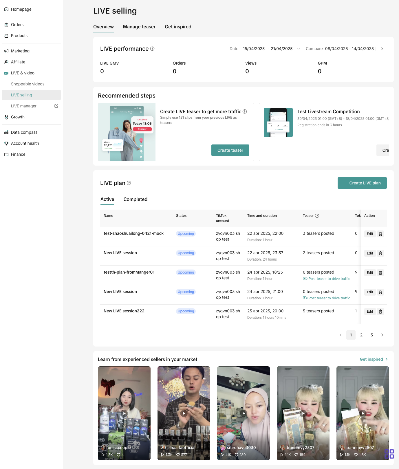Click the partially visible Cre button on competition card
Viewport: 399px width, 469px height.
tap(383, 150)
